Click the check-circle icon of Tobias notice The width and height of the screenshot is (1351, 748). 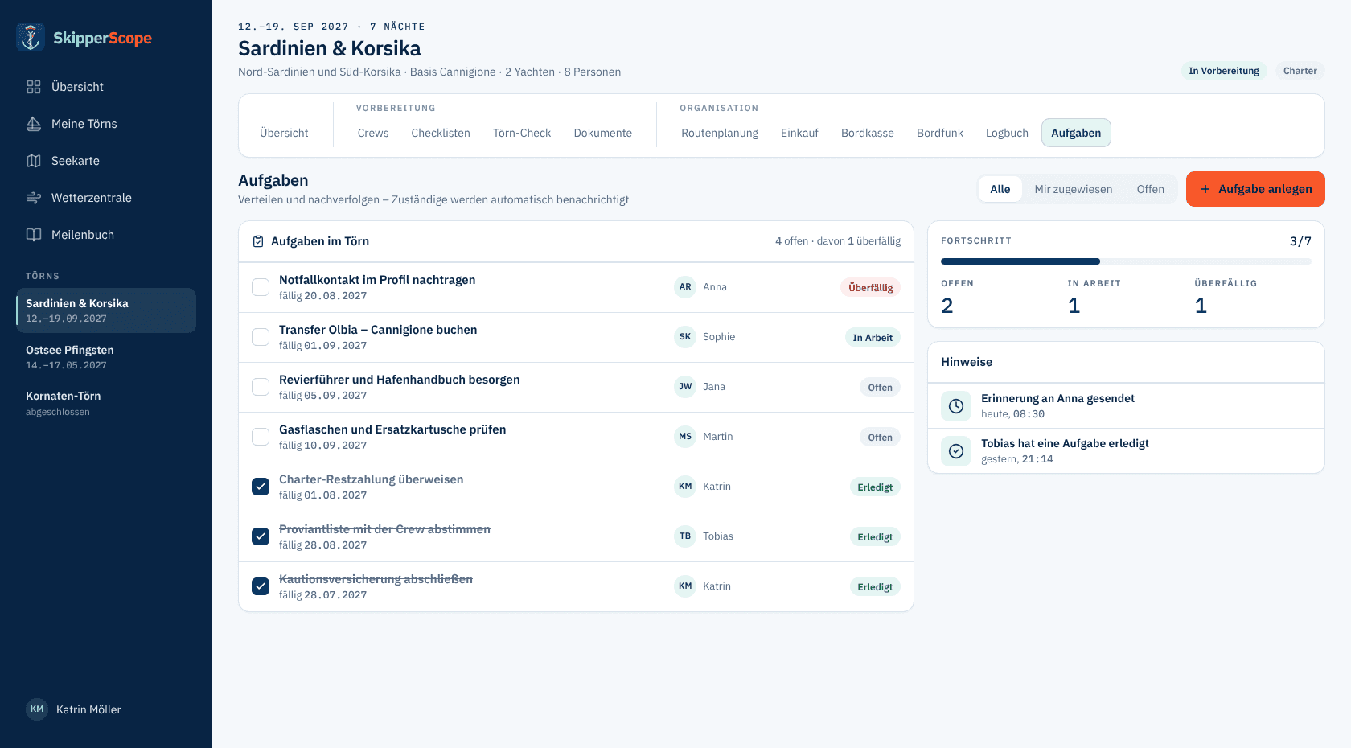click(x=956, y=451)
